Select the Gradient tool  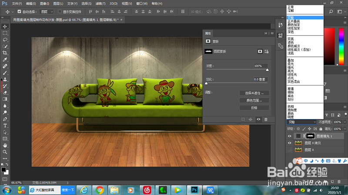click(5, 99)
